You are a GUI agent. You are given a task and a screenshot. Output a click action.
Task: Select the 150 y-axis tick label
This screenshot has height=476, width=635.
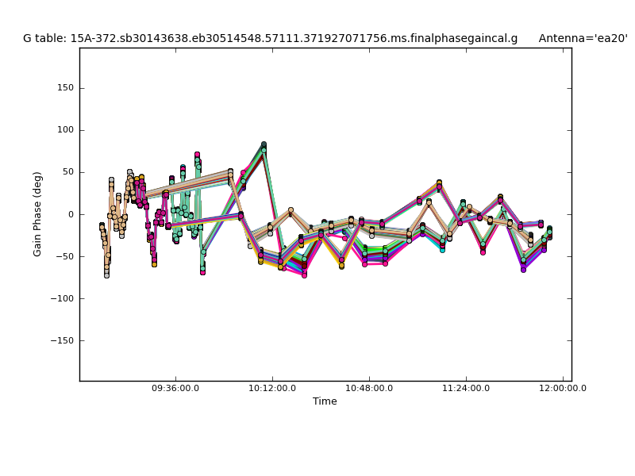(x=64, y=88)
